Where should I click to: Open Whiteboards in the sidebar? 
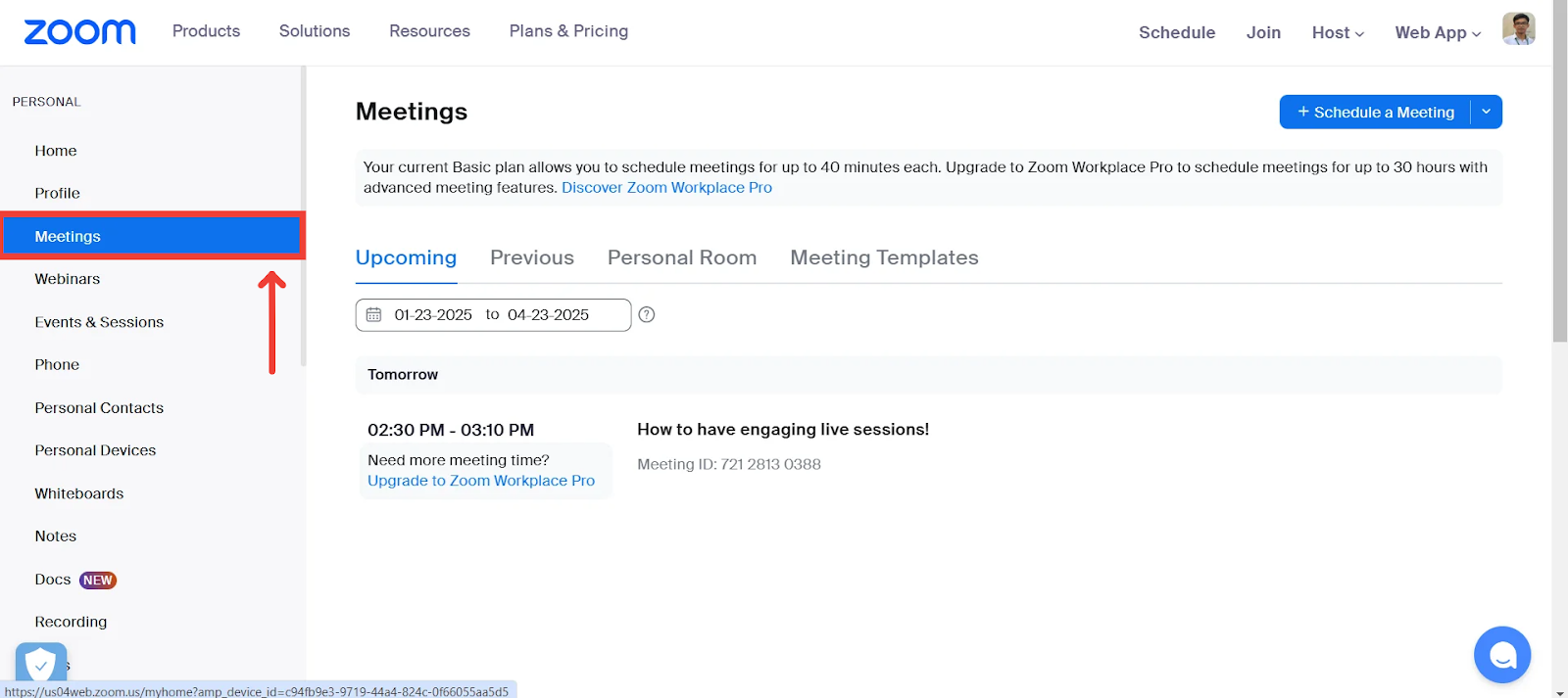(79, 493)
